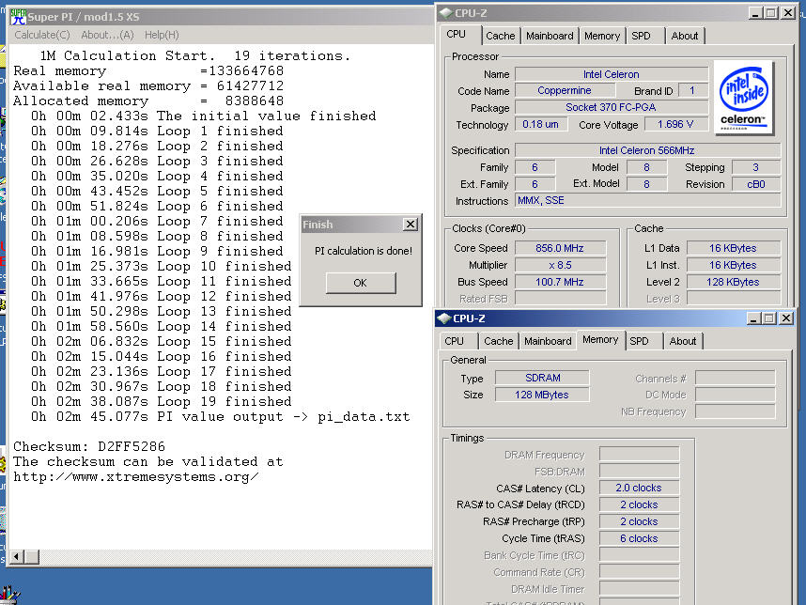Click the SDRAM memory type value

[542, 378]
